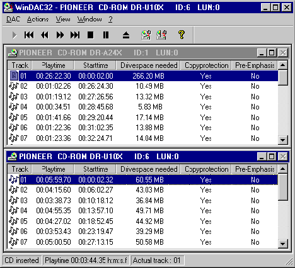This screenshot has height=268, width=295.
Task: Select audio track 07 icon in DR-A24X list
Action: tap(14, 138)
